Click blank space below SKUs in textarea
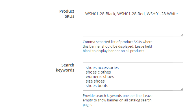The height and width of the screenshot is (111, 185). click(133, 26)
